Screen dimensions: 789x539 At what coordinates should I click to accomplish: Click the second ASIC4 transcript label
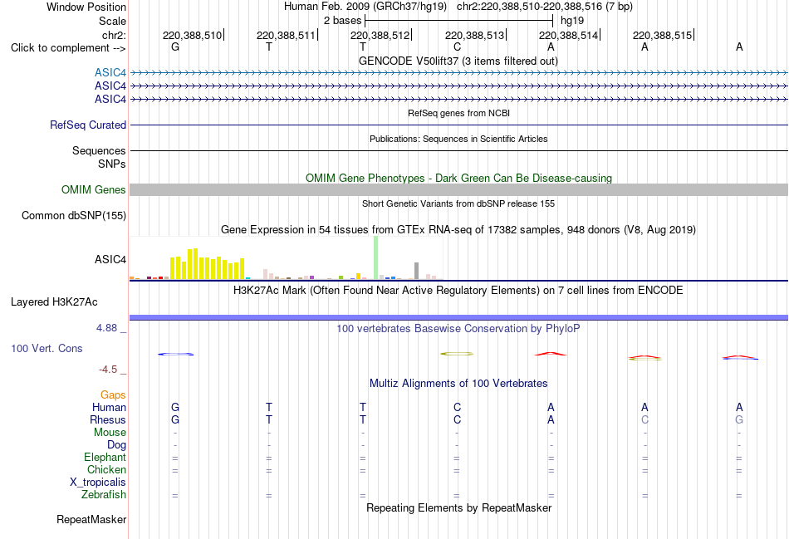[x=110, y=86]
